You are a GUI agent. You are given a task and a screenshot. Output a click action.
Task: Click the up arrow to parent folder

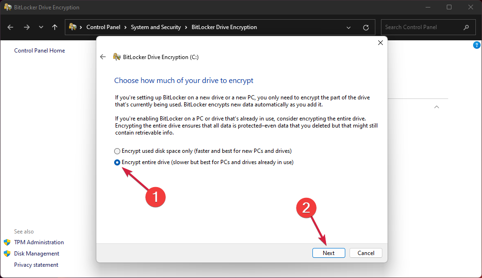tap(54, 27)
